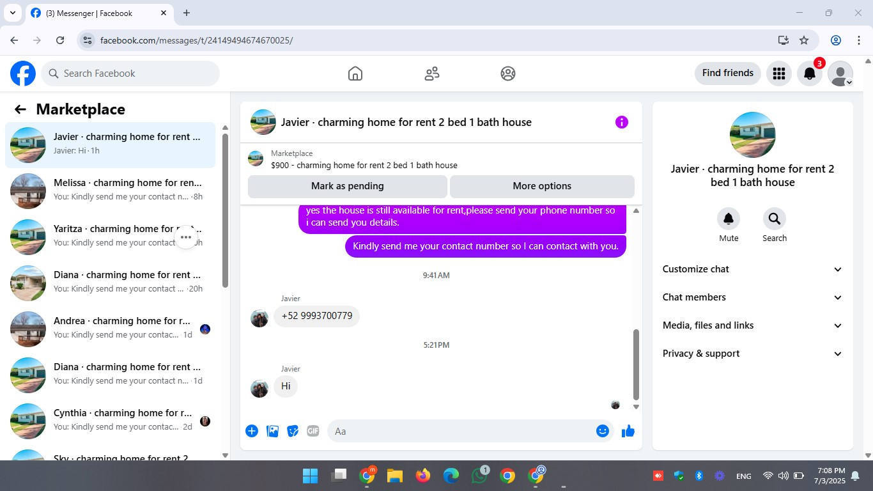Open the Cynthia conversation
This screenshot has height=491, width=873.
(110, 421)
